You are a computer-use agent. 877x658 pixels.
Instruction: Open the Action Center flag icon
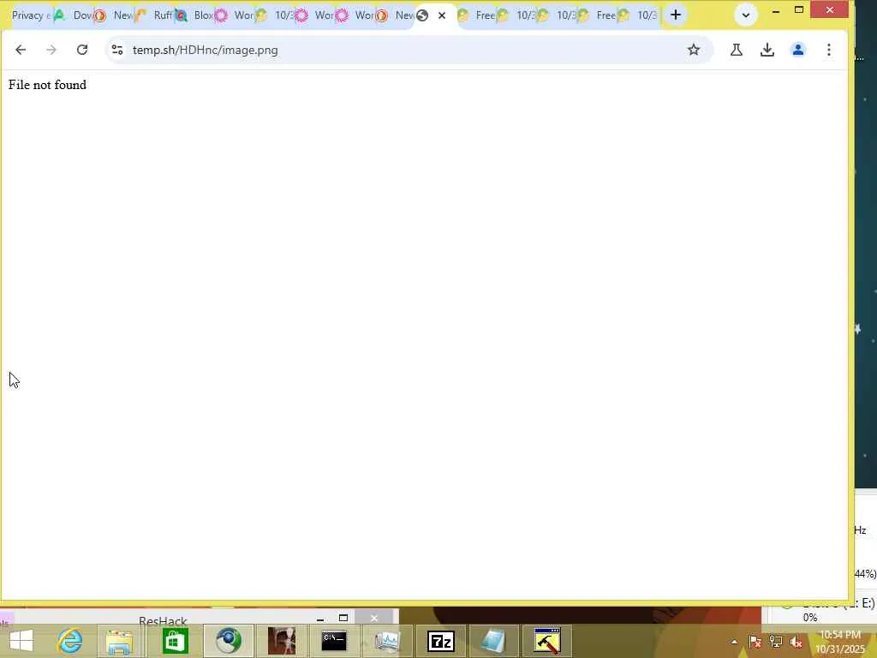pyautogui.click(x=755, y=642)
